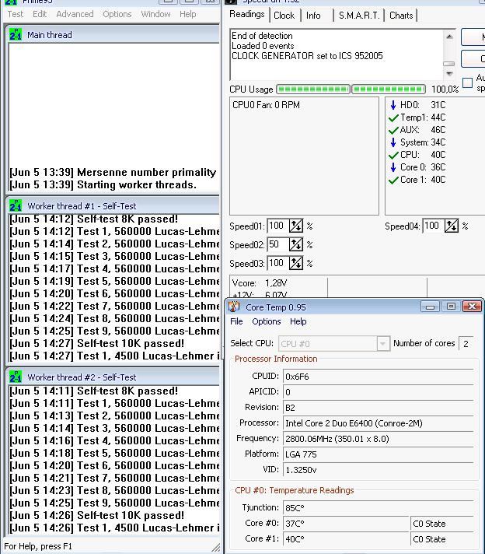Open the File menu in Core Temp
Viewport: 485px width, 554px height.
point(236,321)
